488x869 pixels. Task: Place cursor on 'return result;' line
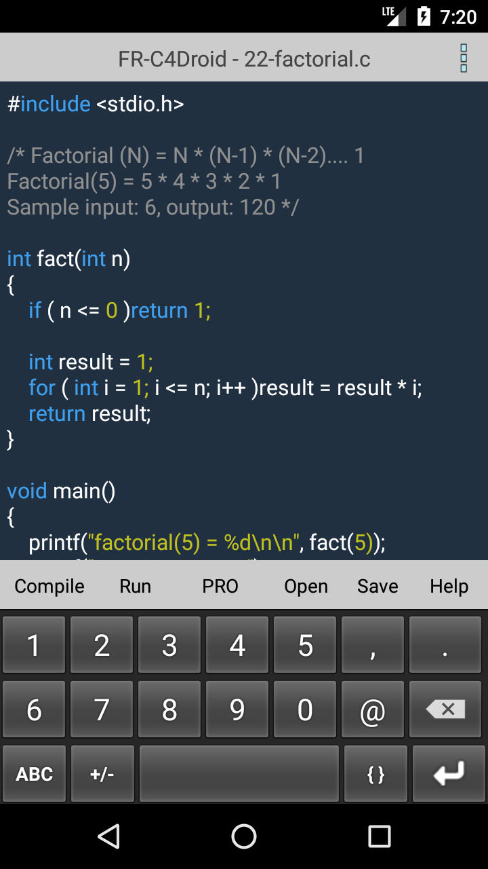coord(90,413)
